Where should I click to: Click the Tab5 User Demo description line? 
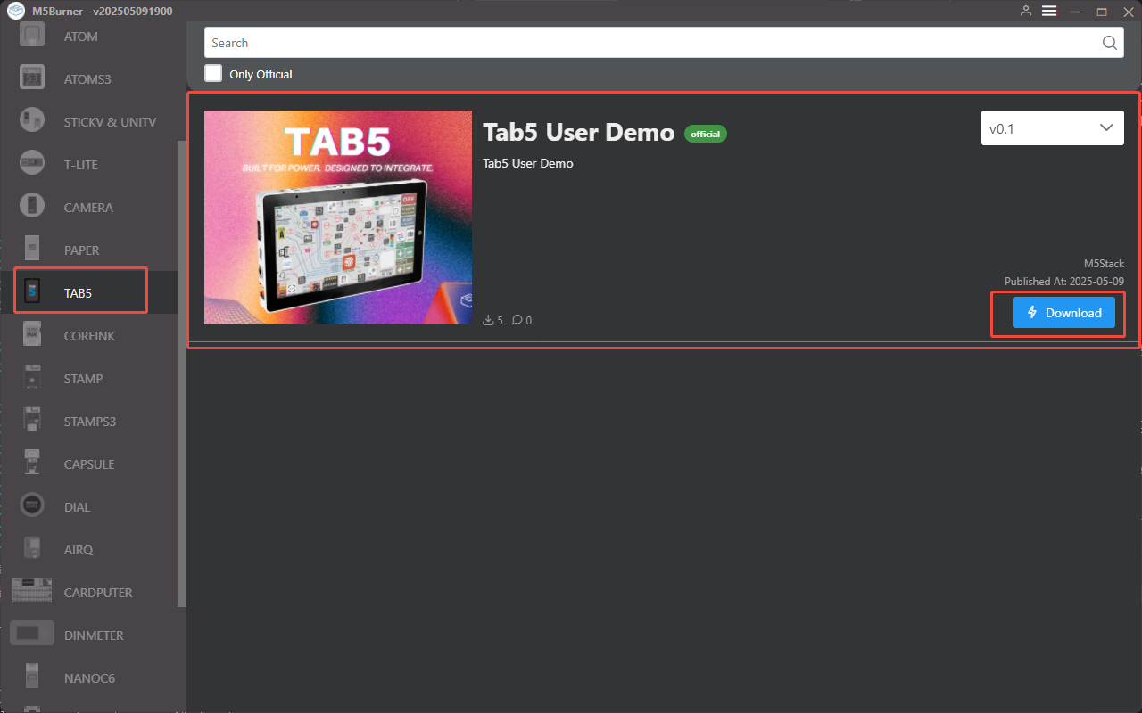pos(528,163)
